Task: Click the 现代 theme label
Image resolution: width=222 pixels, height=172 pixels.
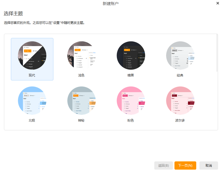Action: [x=32, y=75]
